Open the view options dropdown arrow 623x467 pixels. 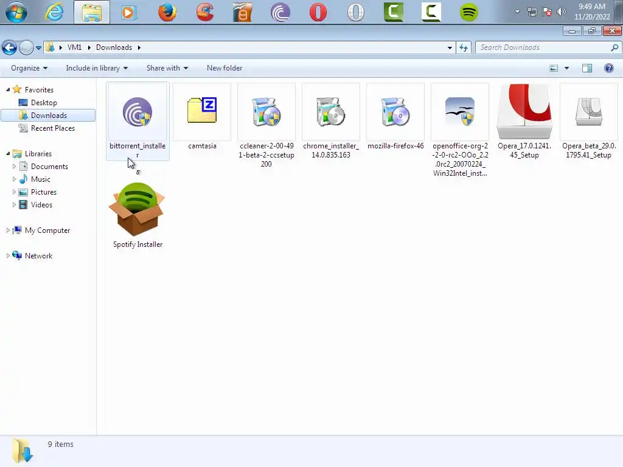click(x=566, y=68)
